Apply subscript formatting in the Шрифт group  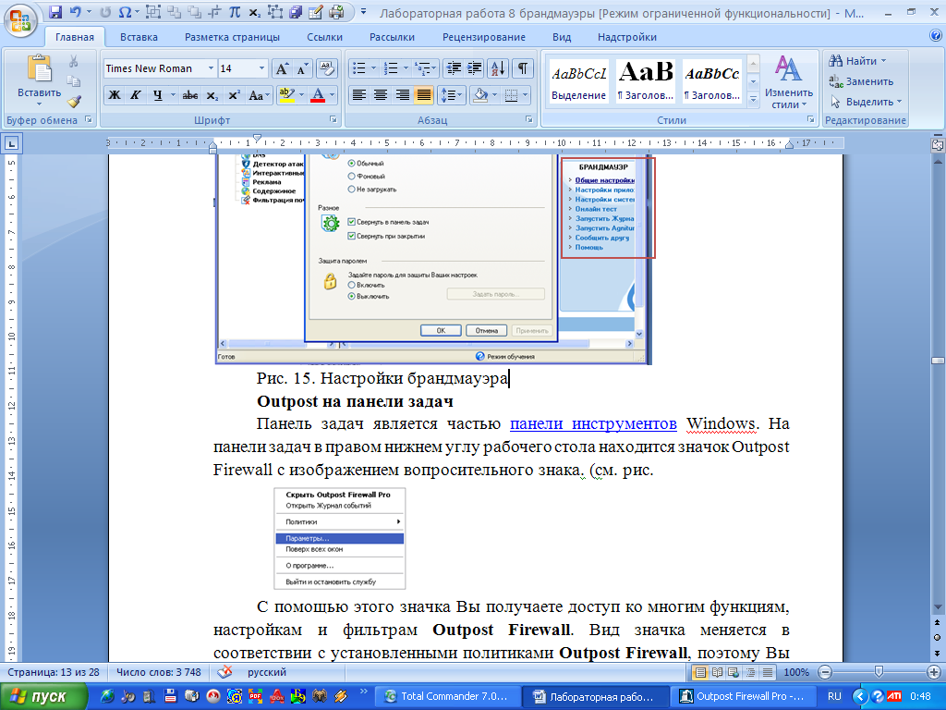[x=212, y=95]
